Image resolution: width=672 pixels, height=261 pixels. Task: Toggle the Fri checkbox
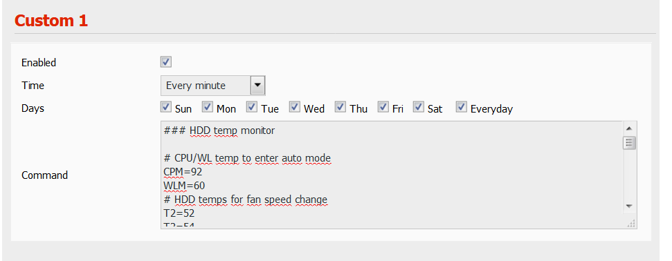(x=383, y=107)
